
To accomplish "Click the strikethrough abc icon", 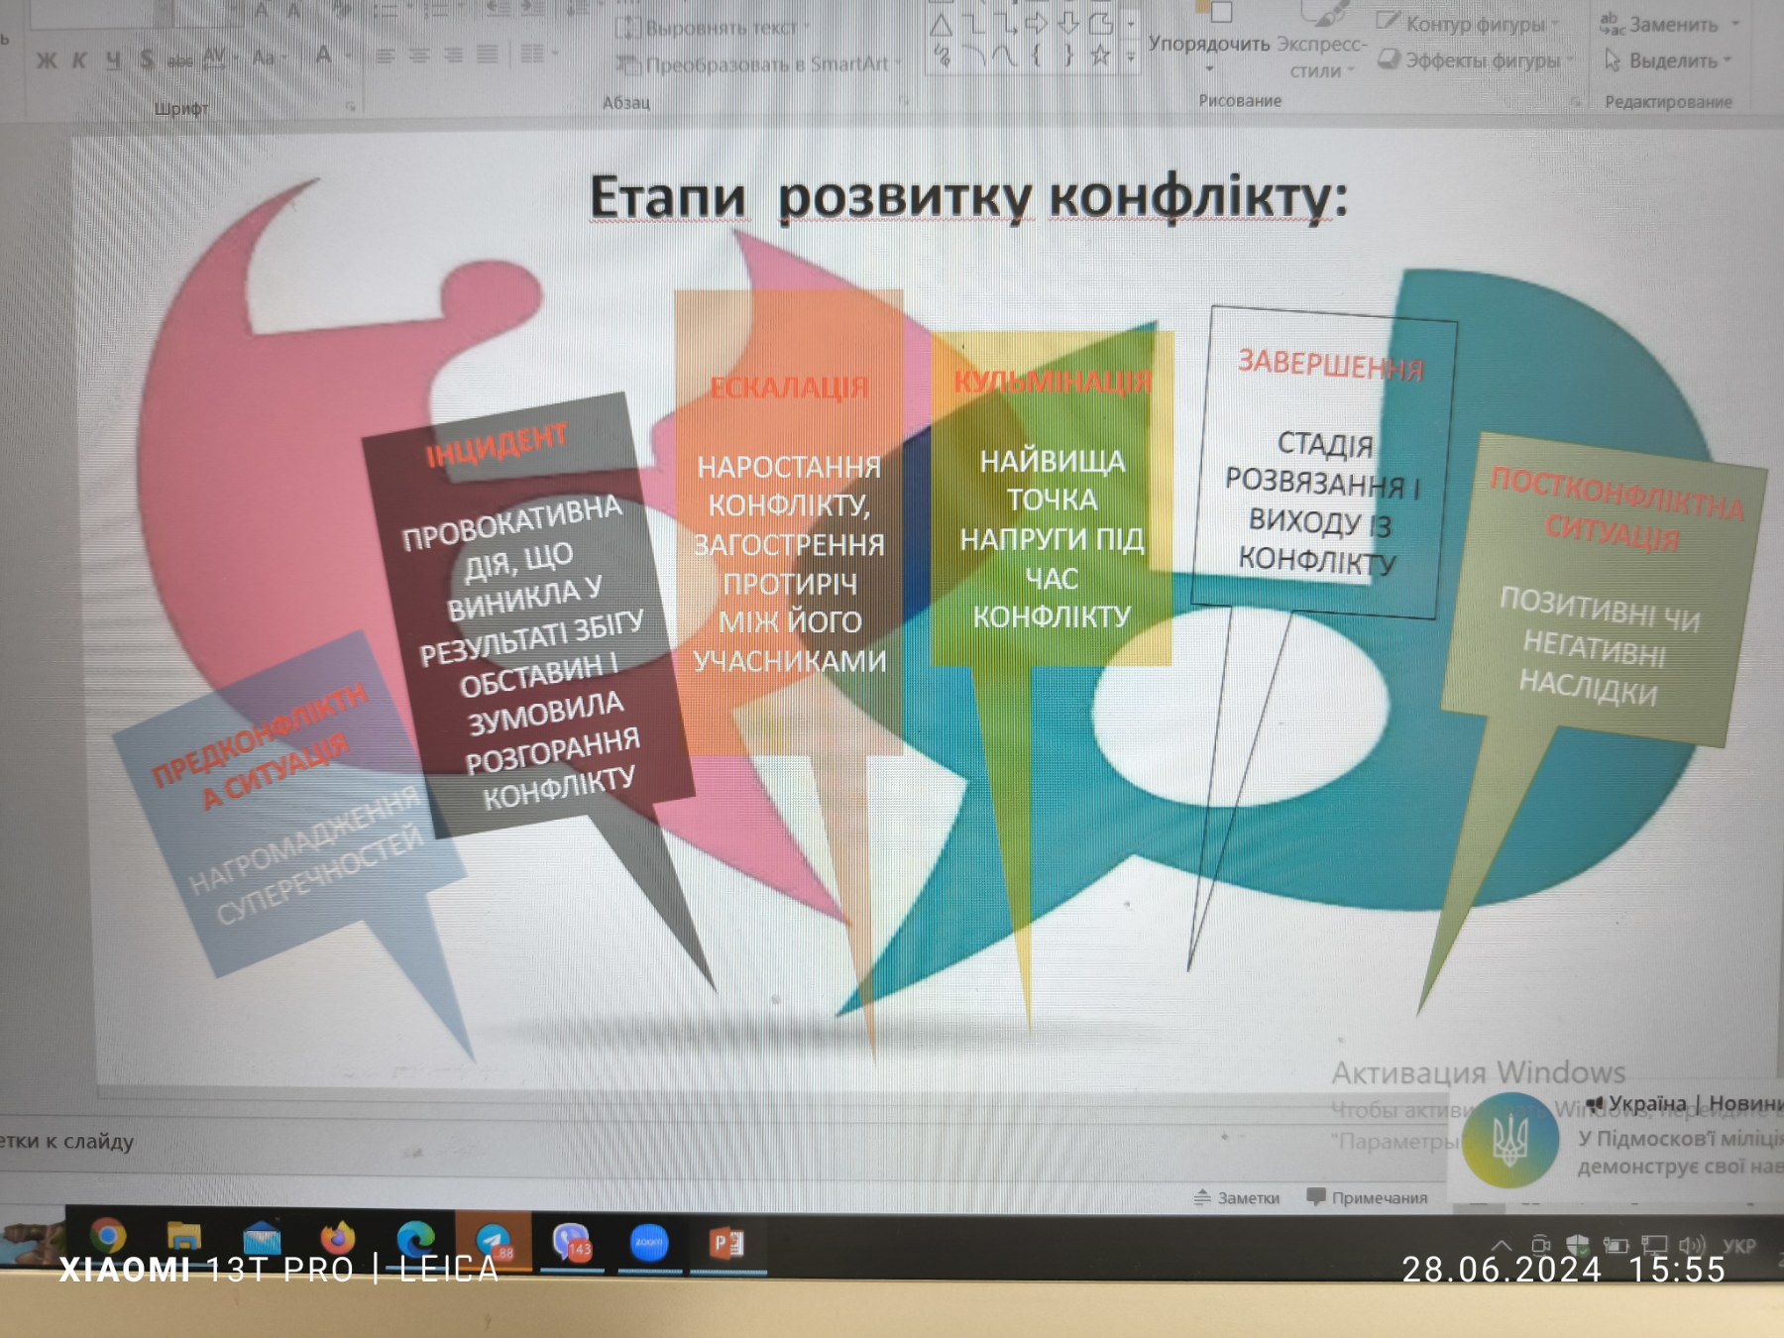I will (x=179, y=60).
